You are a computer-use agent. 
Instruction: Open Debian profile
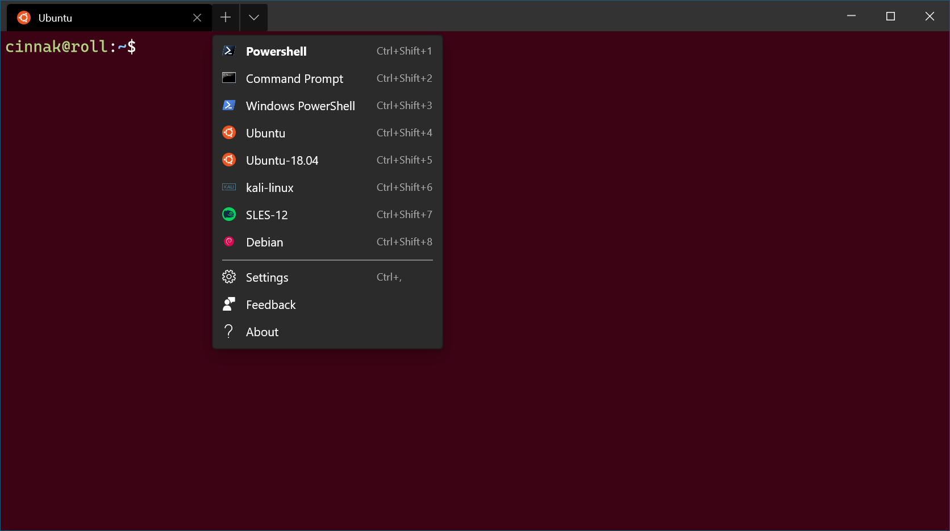pos(327,242)
